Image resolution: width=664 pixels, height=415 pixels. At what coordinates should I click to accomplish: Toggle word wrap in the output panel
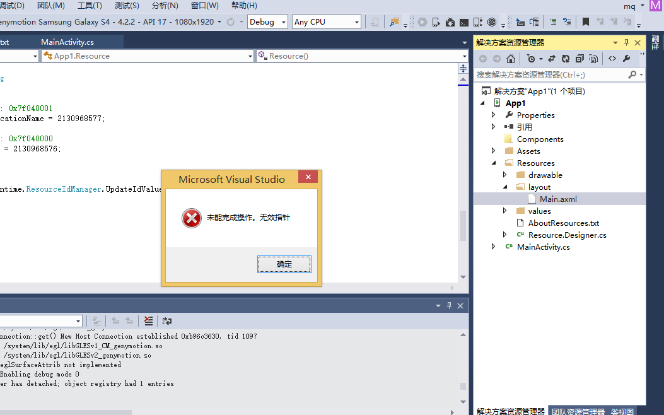pyautogui.click(x=167, y=321)
